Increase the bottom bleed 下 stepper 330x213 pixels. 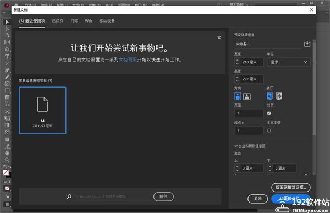coord(270,166)
